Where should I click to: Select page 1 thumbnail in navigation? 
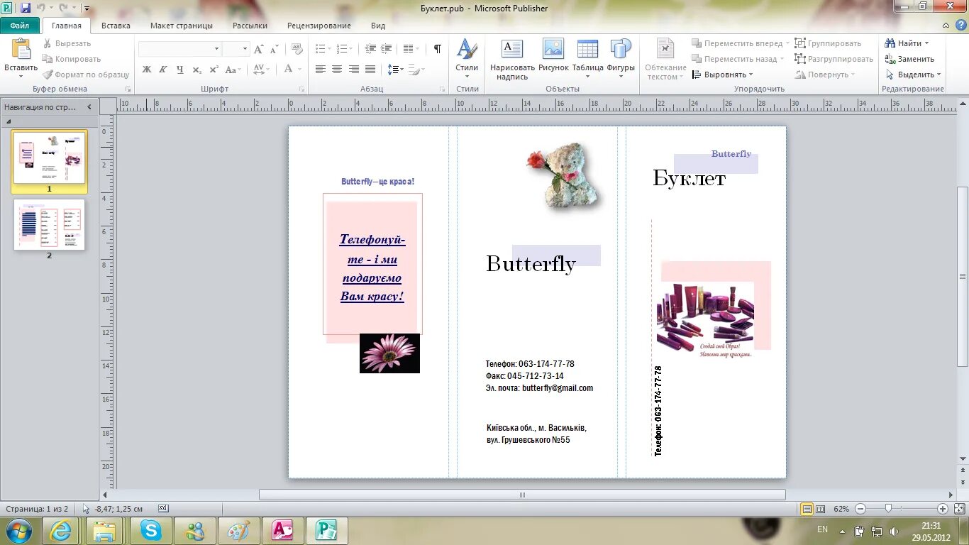tap(49, 158)
